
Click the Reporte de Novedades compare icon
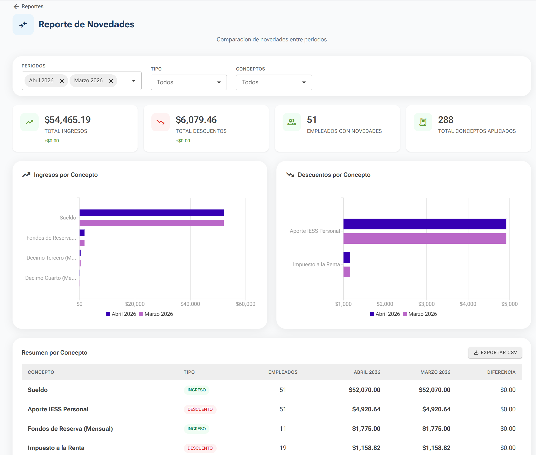point(23,25)
